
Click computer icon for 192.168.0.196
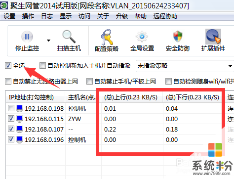(x=20, y=140)
